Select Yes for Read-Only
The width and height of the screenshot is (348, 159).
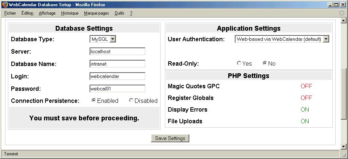click(x=239, y=63)
